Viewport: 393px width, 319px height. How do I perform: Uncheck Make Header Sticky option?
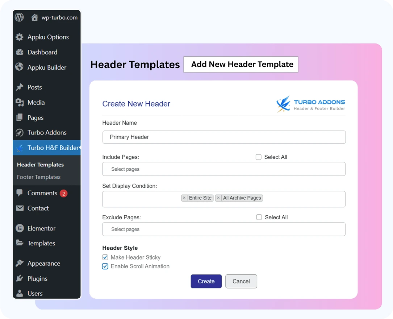[x=105, y=257]
